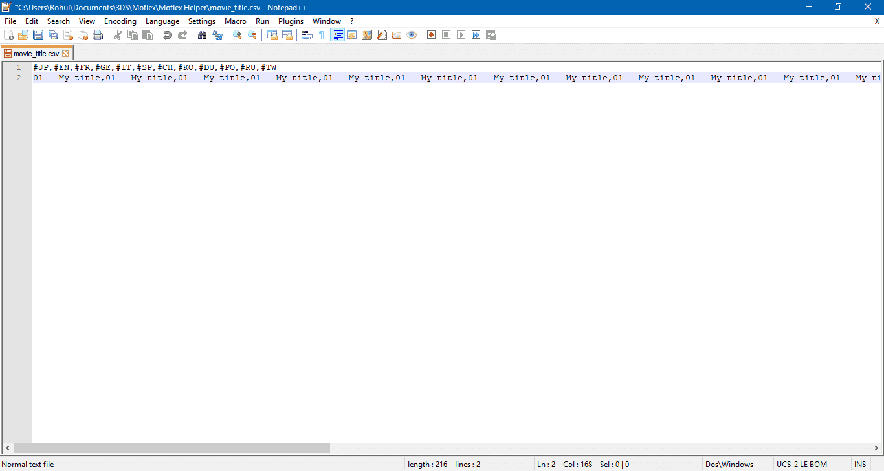The width and height of the screenshot is (884, 471).
Task: Play back the recorded macro
Action: [x=461, y=35]
